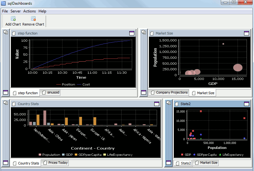254x171 pixels.
Task: Maximize the Stats2 panel
Action: click(x=247, y=104)
